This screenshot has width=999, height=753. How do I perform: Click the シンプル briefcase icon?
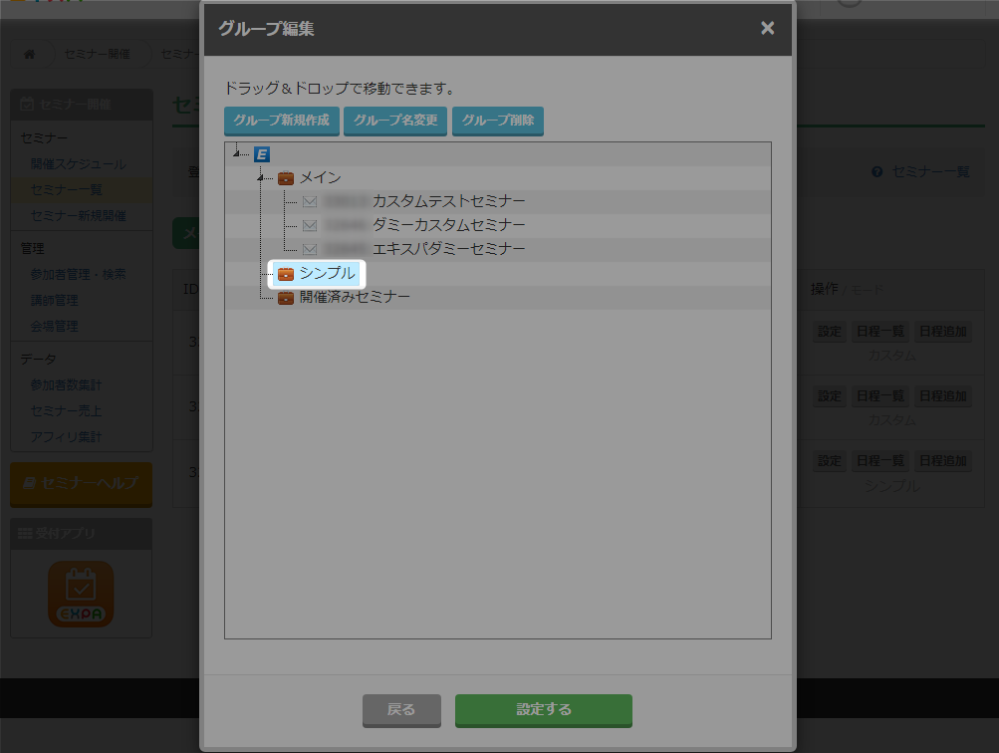click(286, 274)
